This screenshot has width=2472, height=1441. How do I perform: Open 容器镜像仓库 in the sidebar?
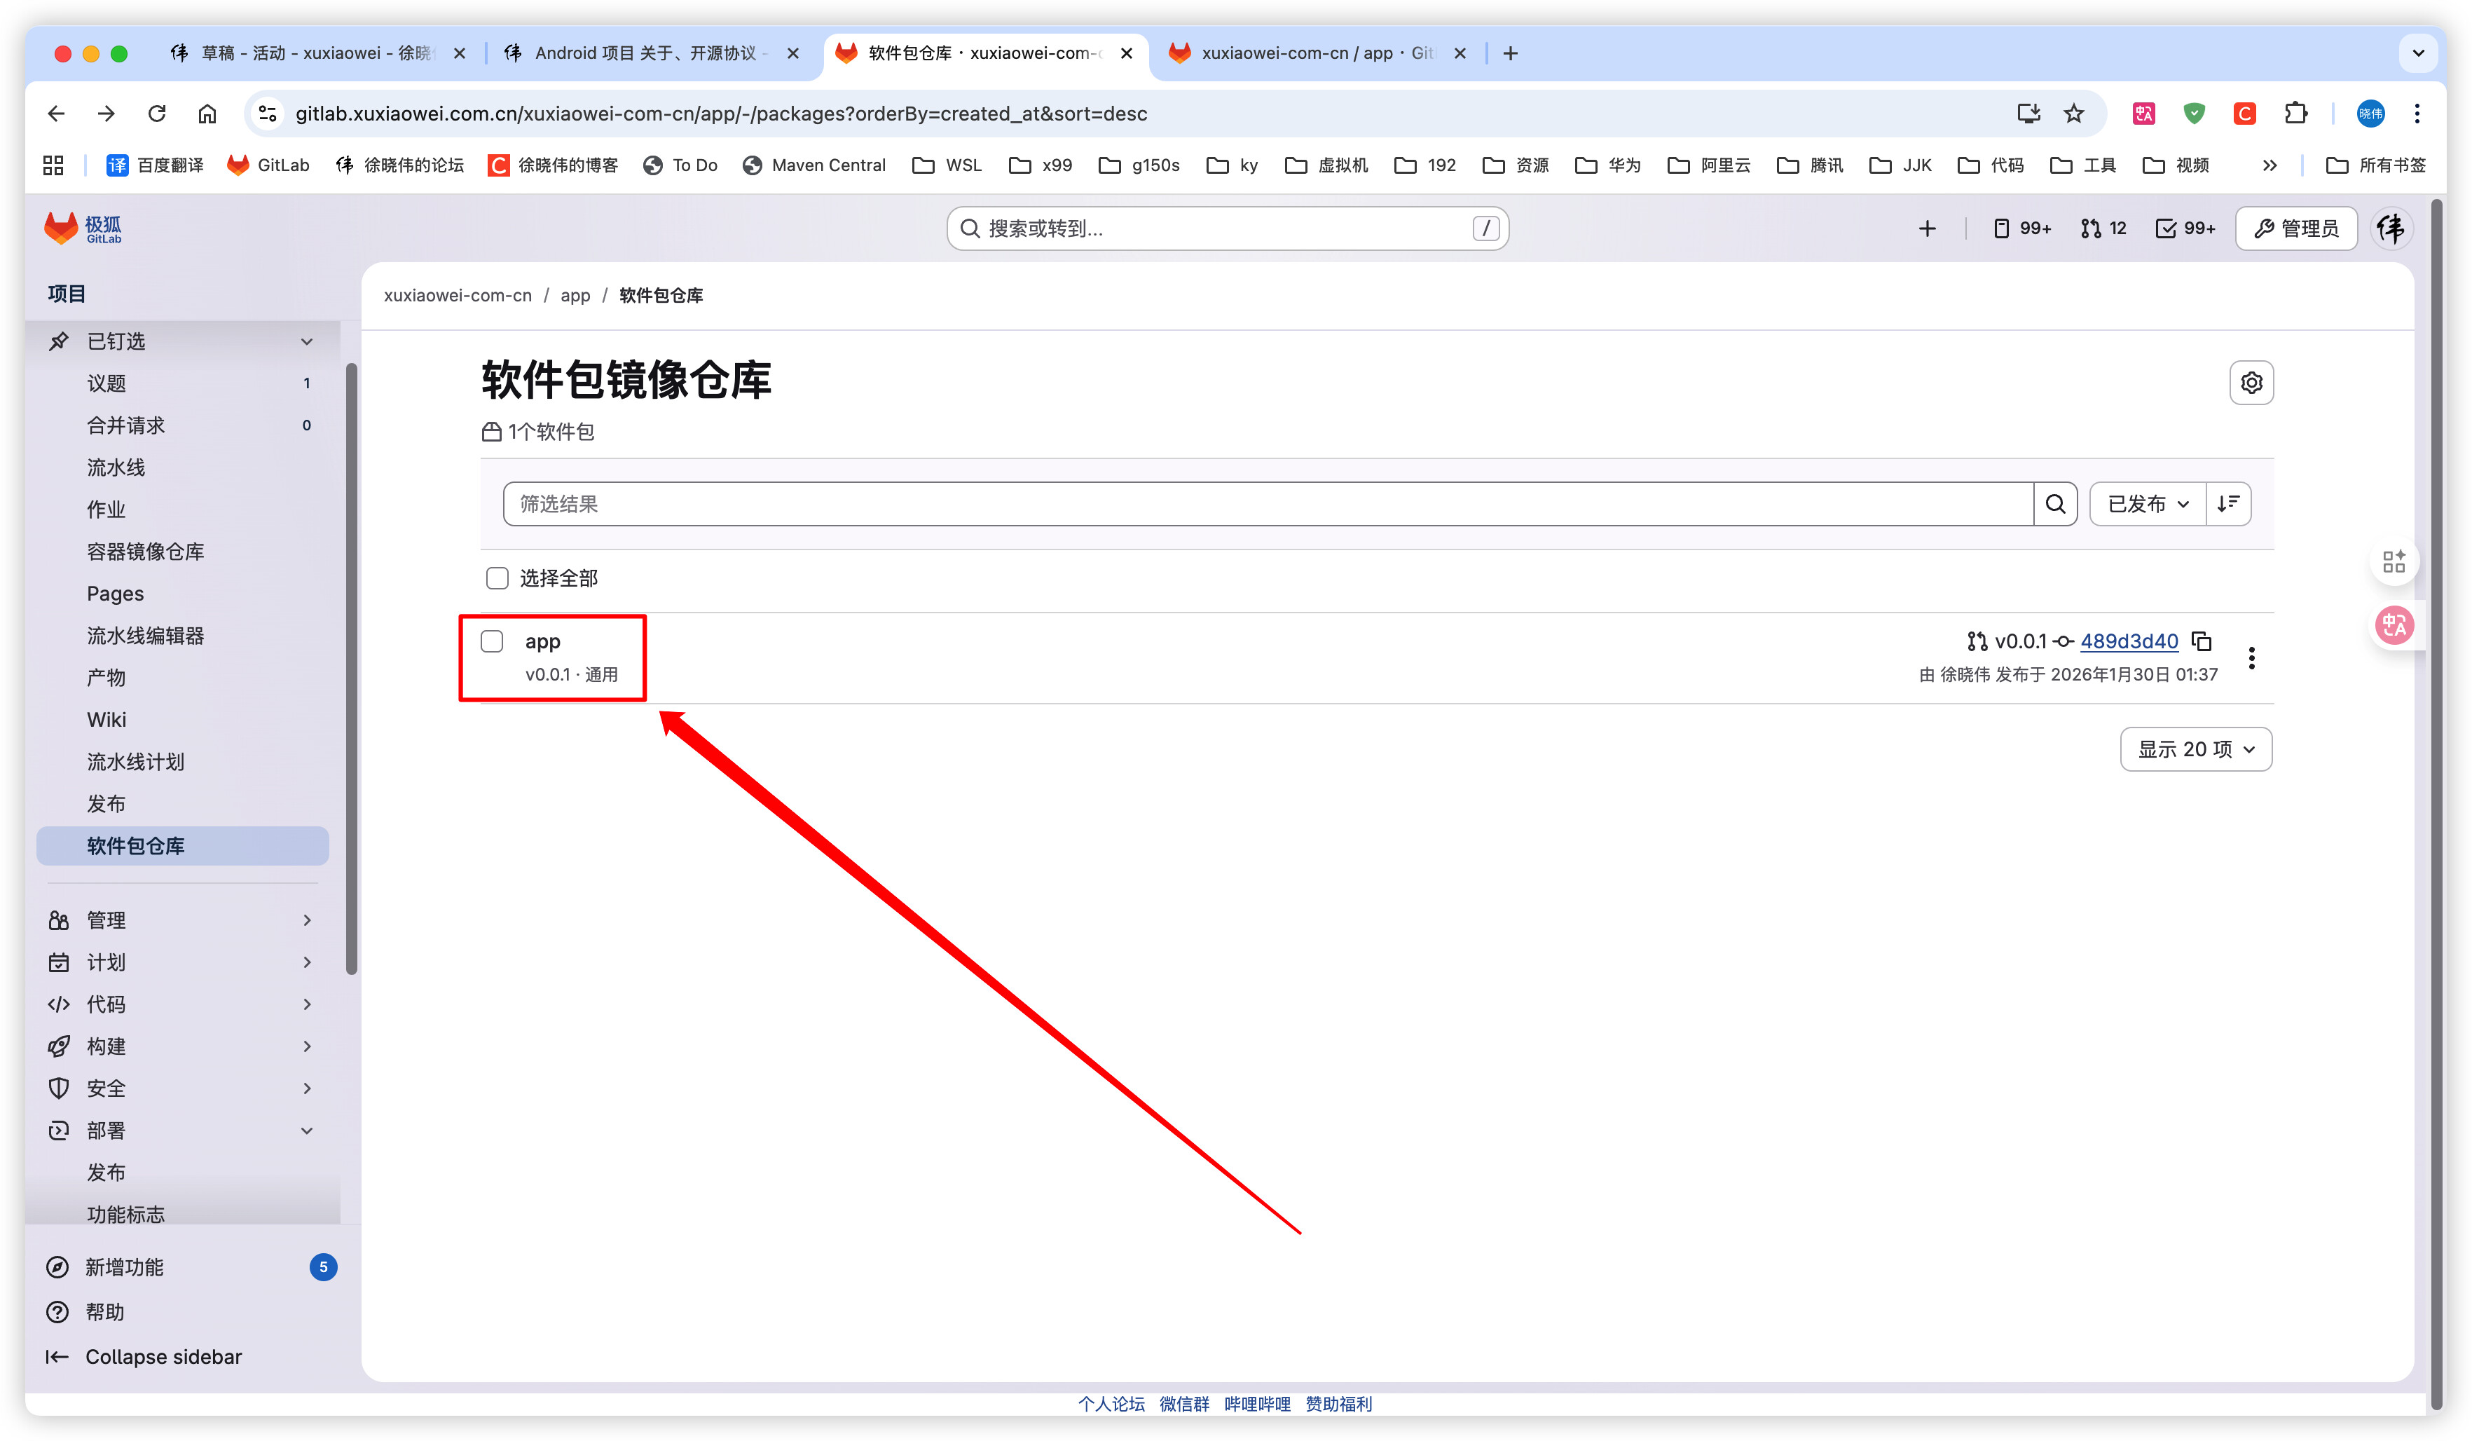[x=145, y=552]
